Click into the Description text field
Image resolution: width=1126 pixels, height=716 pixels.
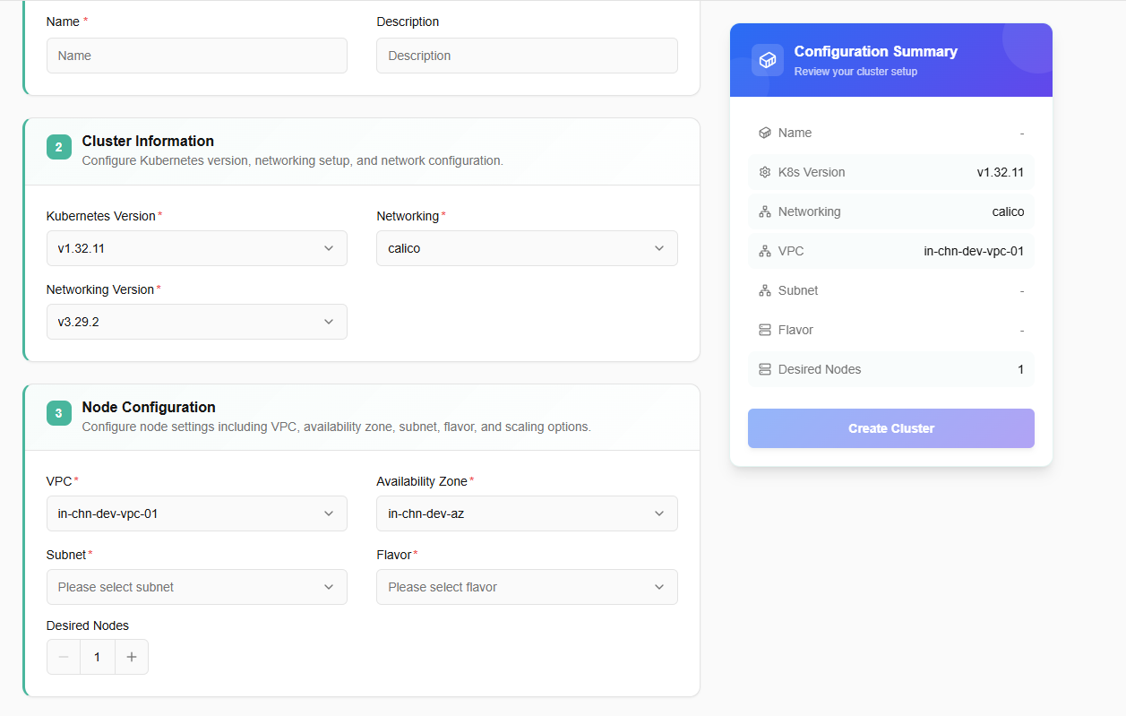coord(527,56)
